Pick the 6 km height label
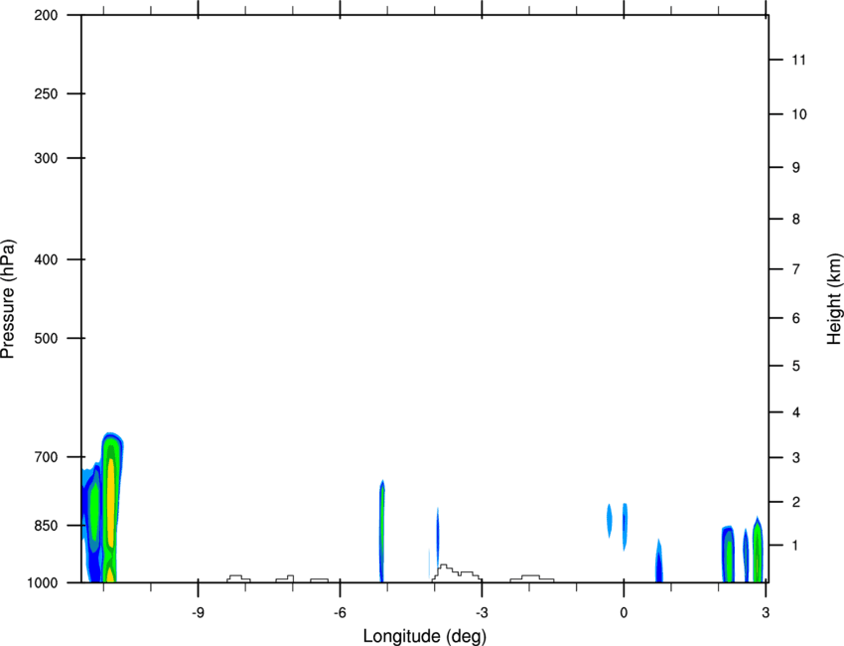Screen dimensions: 844x646 click(x=795, y=318)
